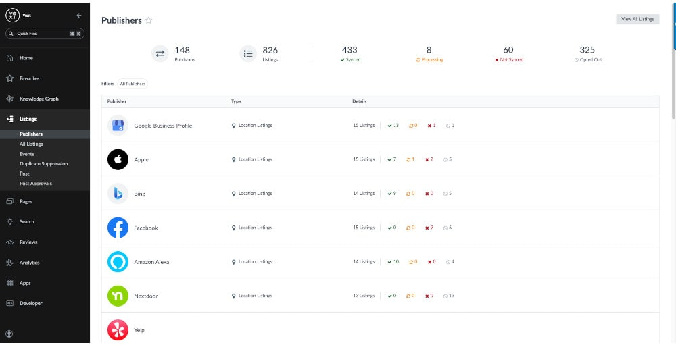Click the Analytics icon
This screenshot has width=676, height=345.
click(10, 263)
